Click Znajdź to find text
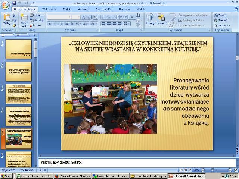The width and height of the screenshot is (239, 179). point(220,15)
